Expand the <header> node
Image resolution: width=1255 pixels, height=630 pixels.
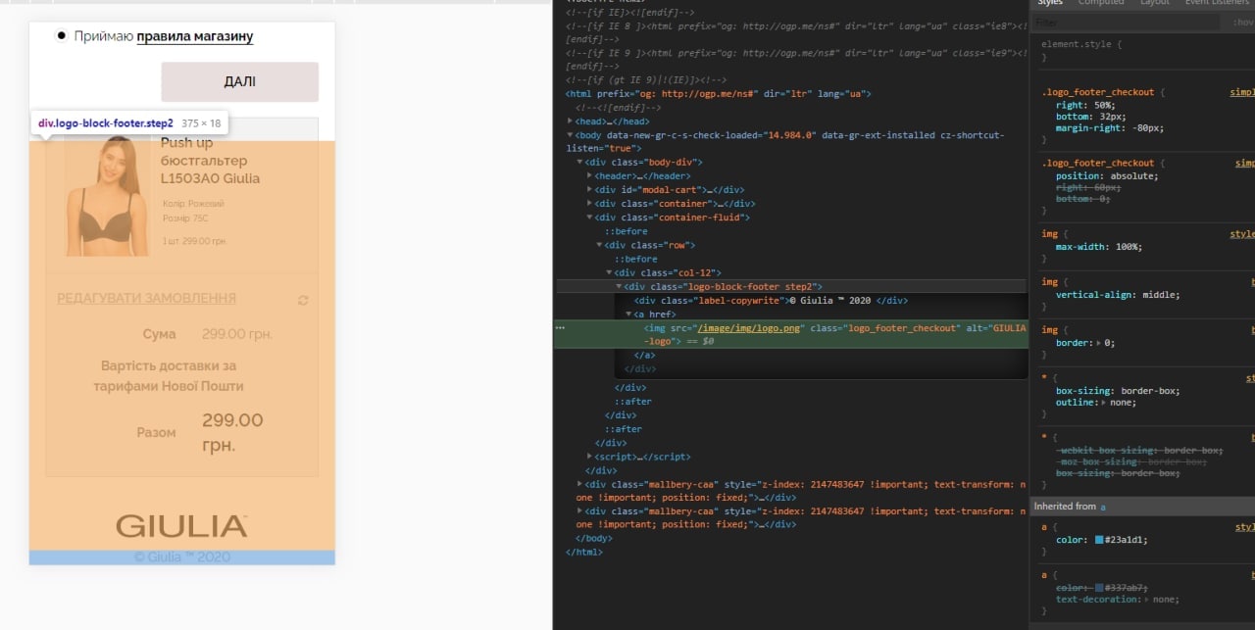point(590,176)
